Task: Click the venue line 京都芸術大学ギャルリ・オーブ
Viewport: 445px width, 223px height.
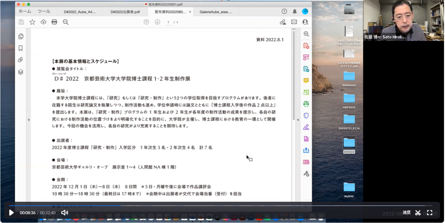Action: (x=114, y=167)
